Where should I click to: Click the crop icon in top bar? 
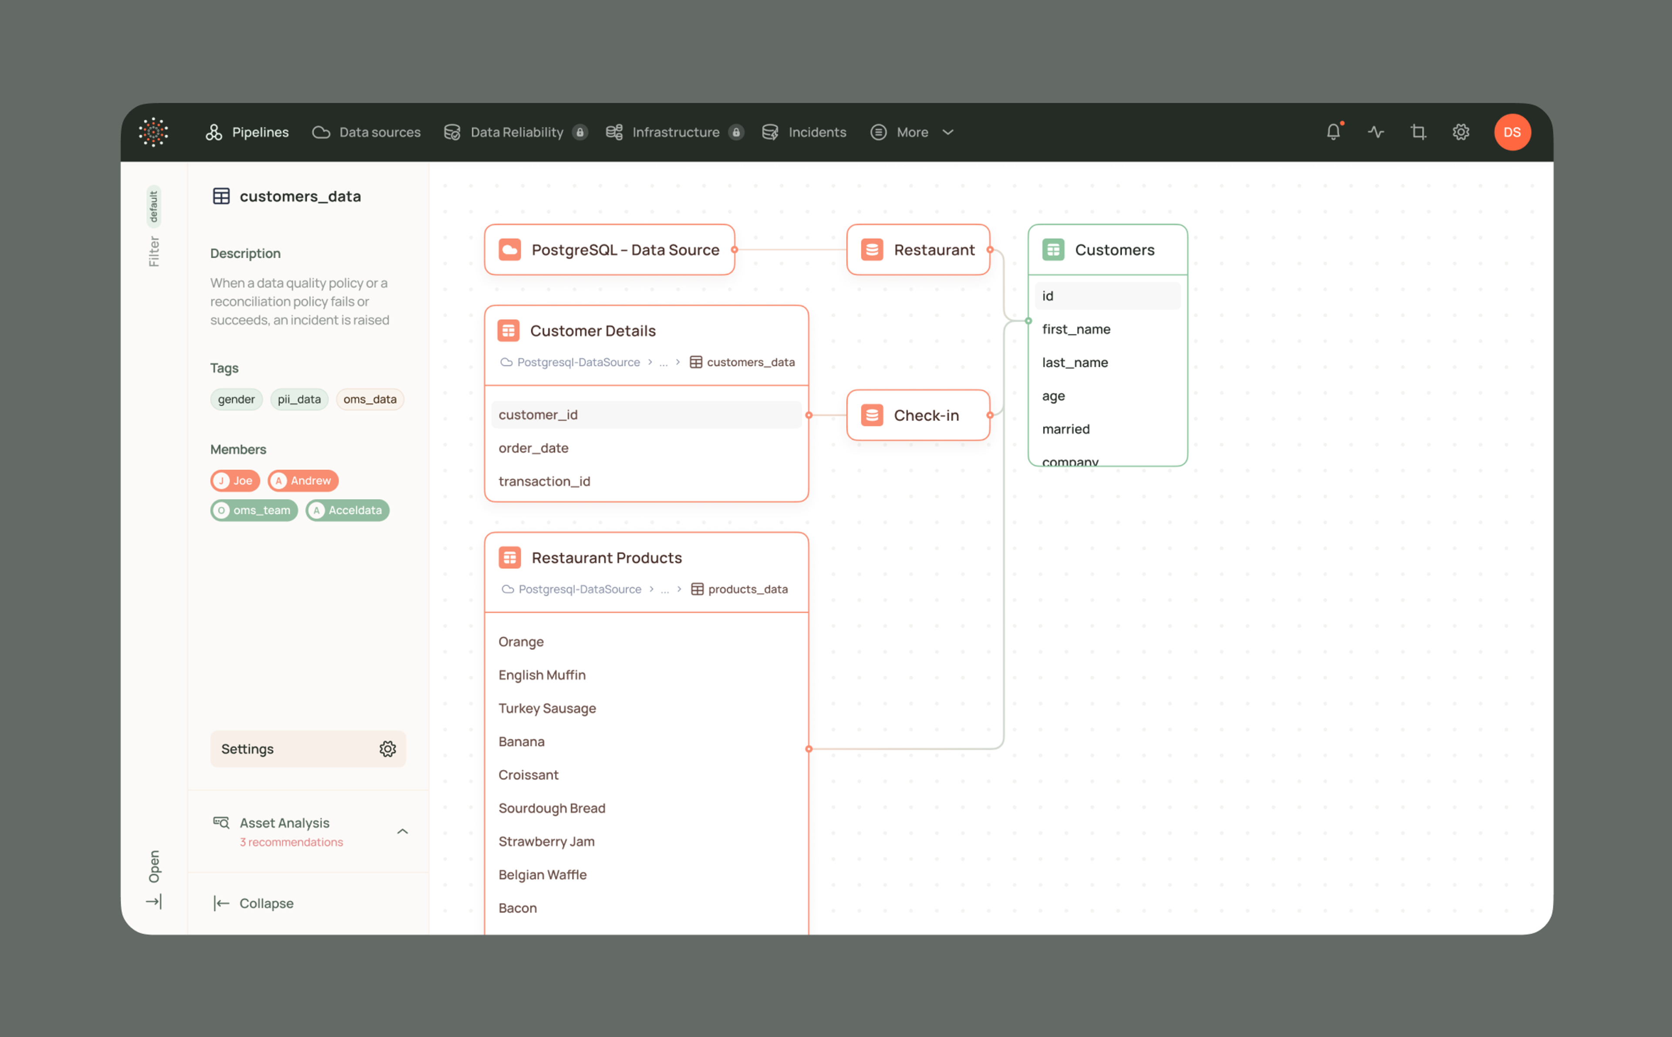point(1418,132)
